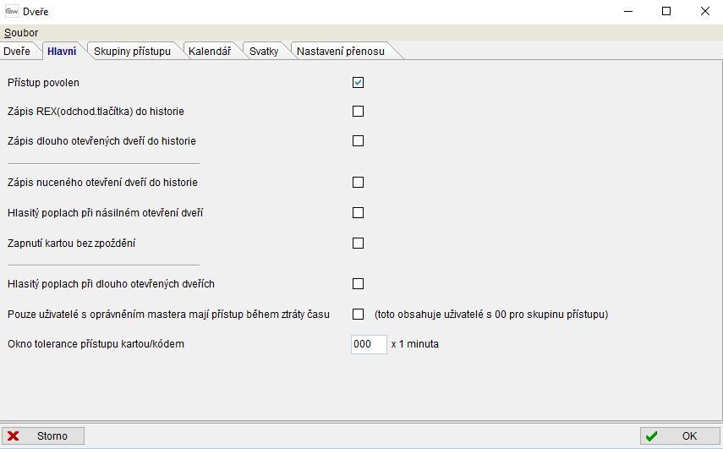The image size is (723, 449).
Task: Enable Zápis REX do historie checkbox
Action: [x=358, y=112]
